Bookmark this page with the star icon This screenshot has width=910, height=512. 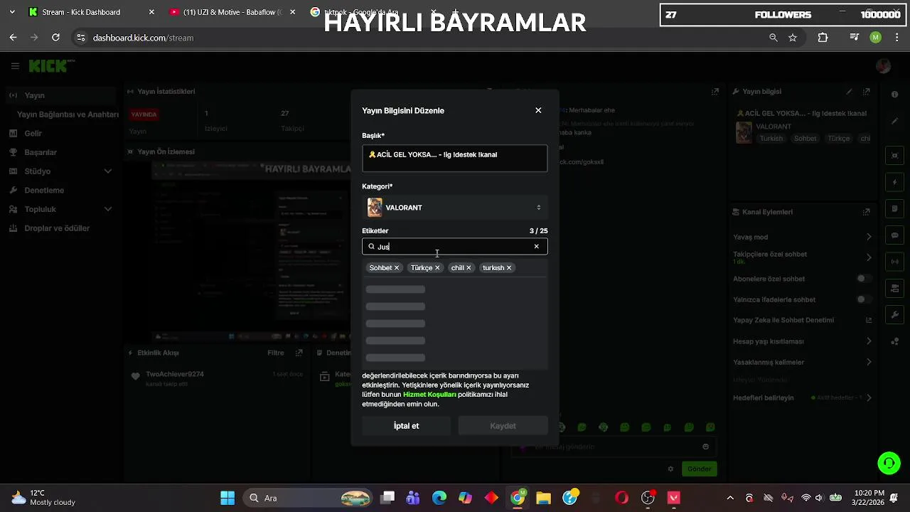click(793, 38)
